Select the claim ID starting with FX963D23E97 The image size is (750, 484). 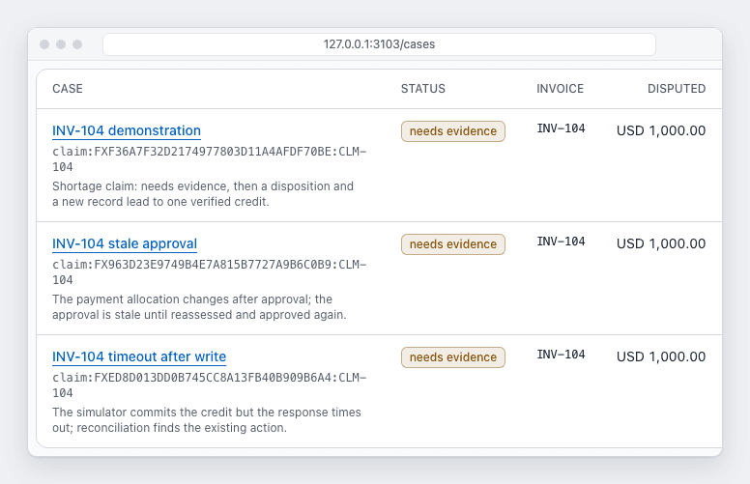[210, 272]
